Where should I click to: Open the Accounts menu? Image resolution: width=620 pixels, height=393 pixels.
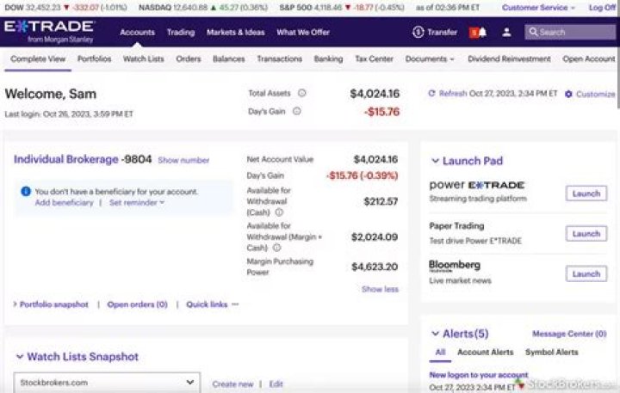tap(137, 33)
